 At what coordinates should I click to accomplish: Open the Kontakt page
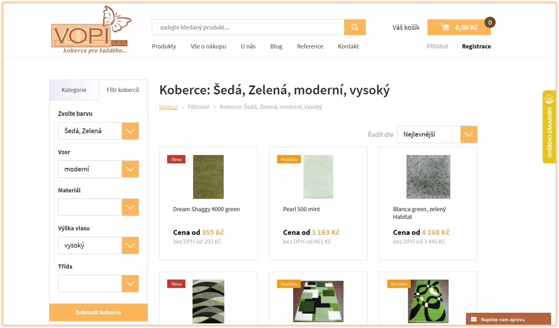pos(348,46)
